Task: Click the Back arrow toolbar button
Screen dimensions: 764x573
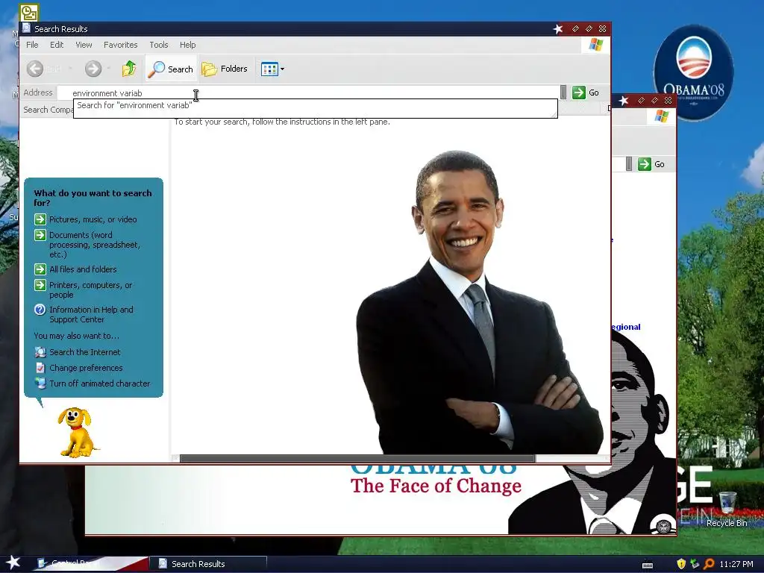Action: [x=35, y=69]
